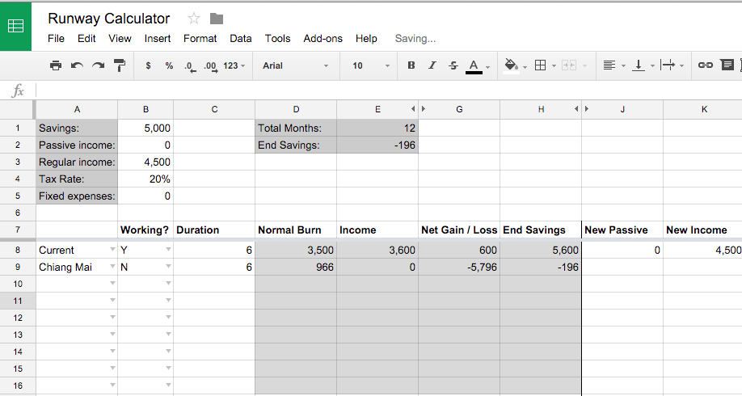
Task: Open the File menu
Action: [x=56, y=39]
